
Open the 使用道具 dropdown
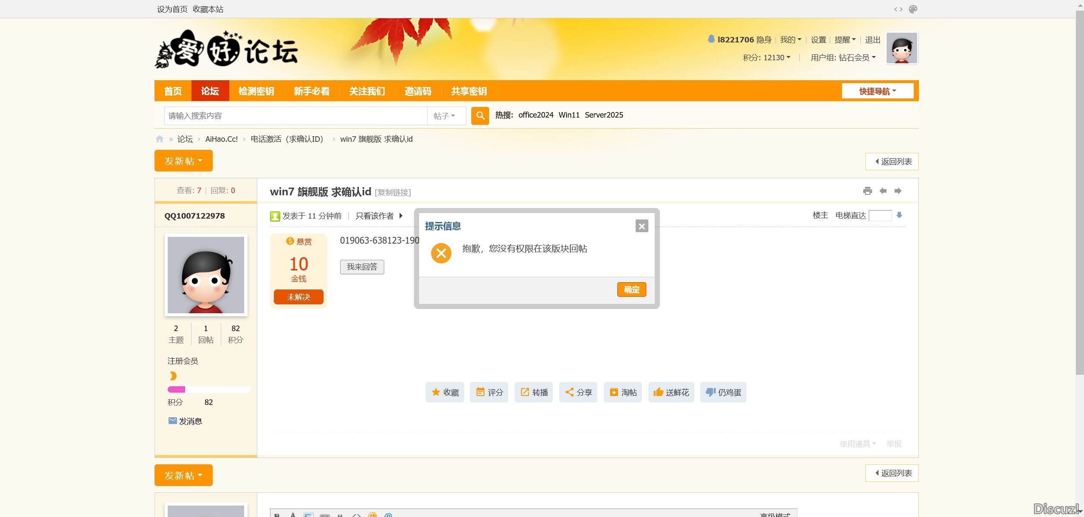[858, 444]
